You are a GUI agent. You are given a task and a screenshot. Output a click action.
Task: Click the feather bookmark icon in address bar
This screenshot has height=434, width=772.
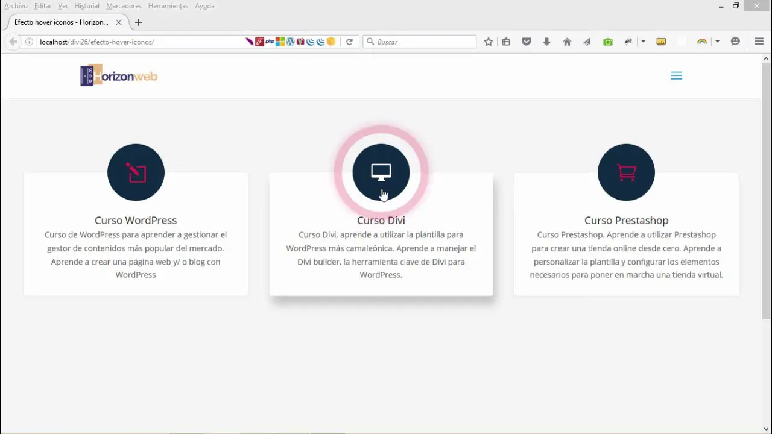click(x=249, y=42)
